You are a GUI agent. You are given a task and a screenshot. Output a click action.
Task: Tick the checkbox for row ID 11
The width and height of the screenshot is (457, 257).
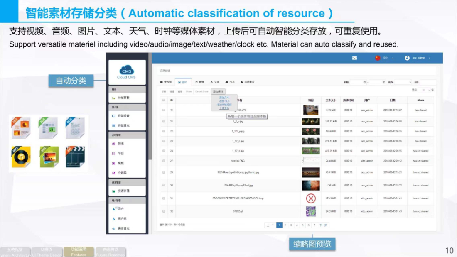tap(164, 110)
